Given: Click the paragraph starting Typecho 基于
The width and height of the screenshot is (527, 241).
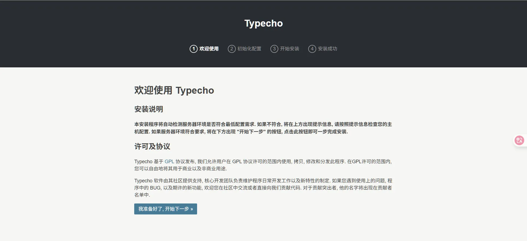Looking at the screenshot, I should pyautogui.click(x=263, y=165).
